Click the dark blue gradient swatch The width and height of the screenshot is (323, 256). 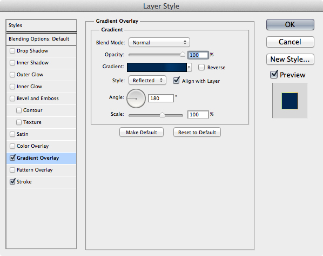tap(157, 67)
